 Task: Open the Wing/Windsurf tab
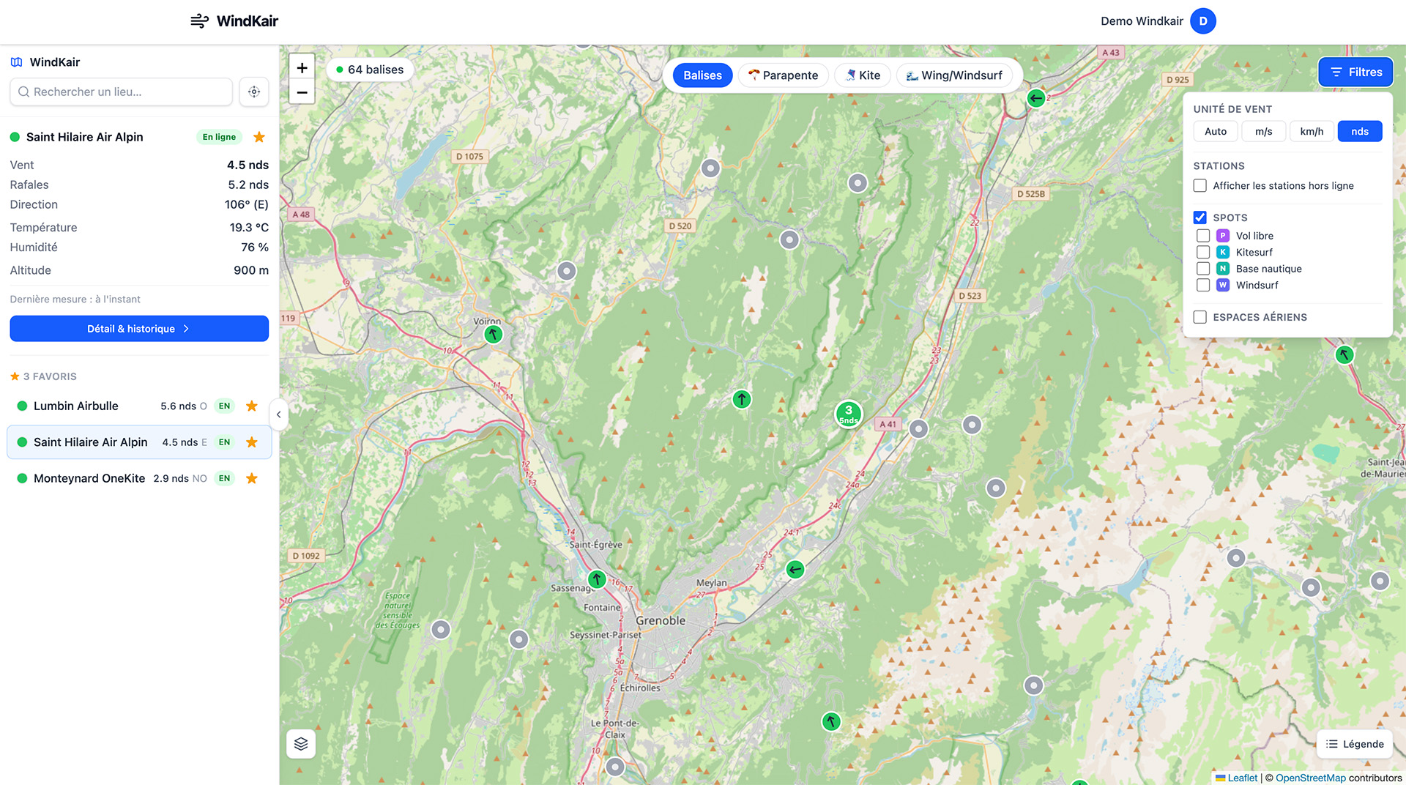[954, 75]
